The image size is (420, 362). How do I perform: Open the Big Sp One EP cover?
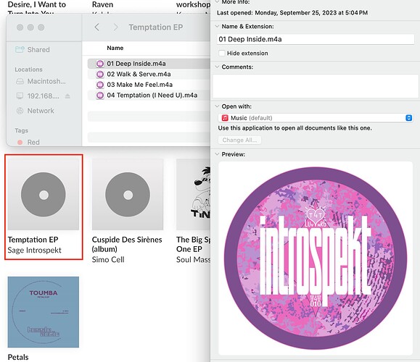coord(193,194)
